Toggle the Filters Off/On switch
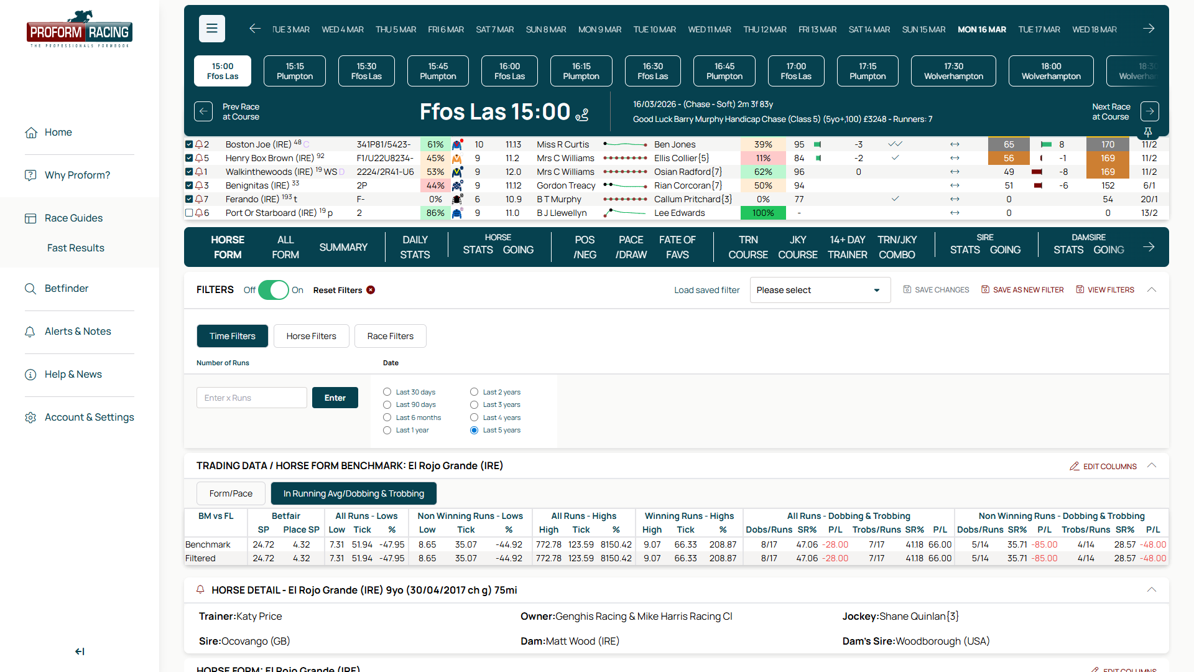The width and height of the screenshot is (1194, 672). 274,290
